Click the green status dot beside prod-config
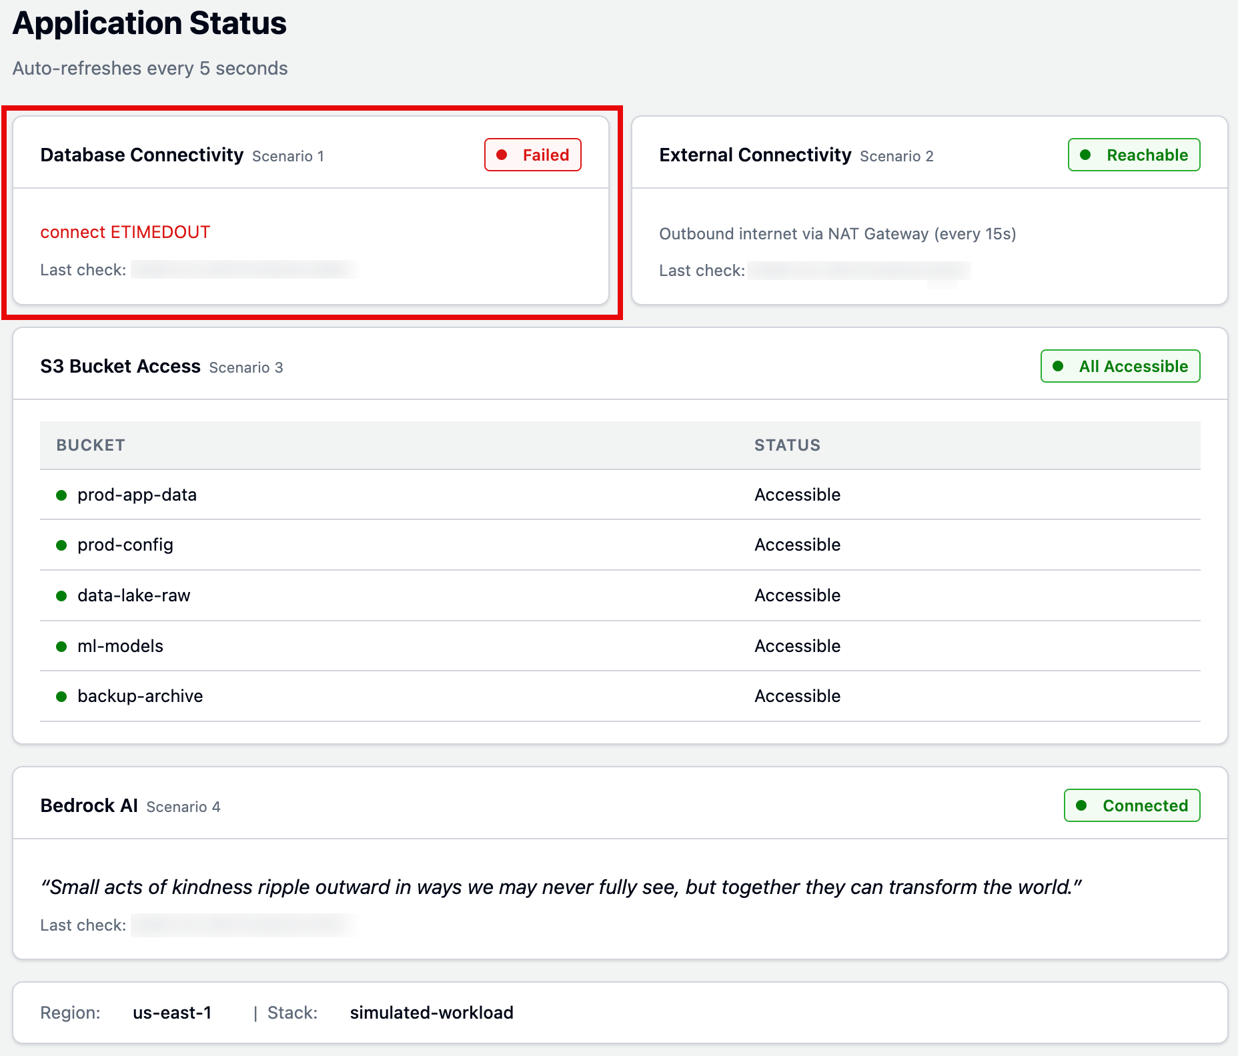Image resolution: width=1238 pixels, height=1056 pixels. point(61,545)
